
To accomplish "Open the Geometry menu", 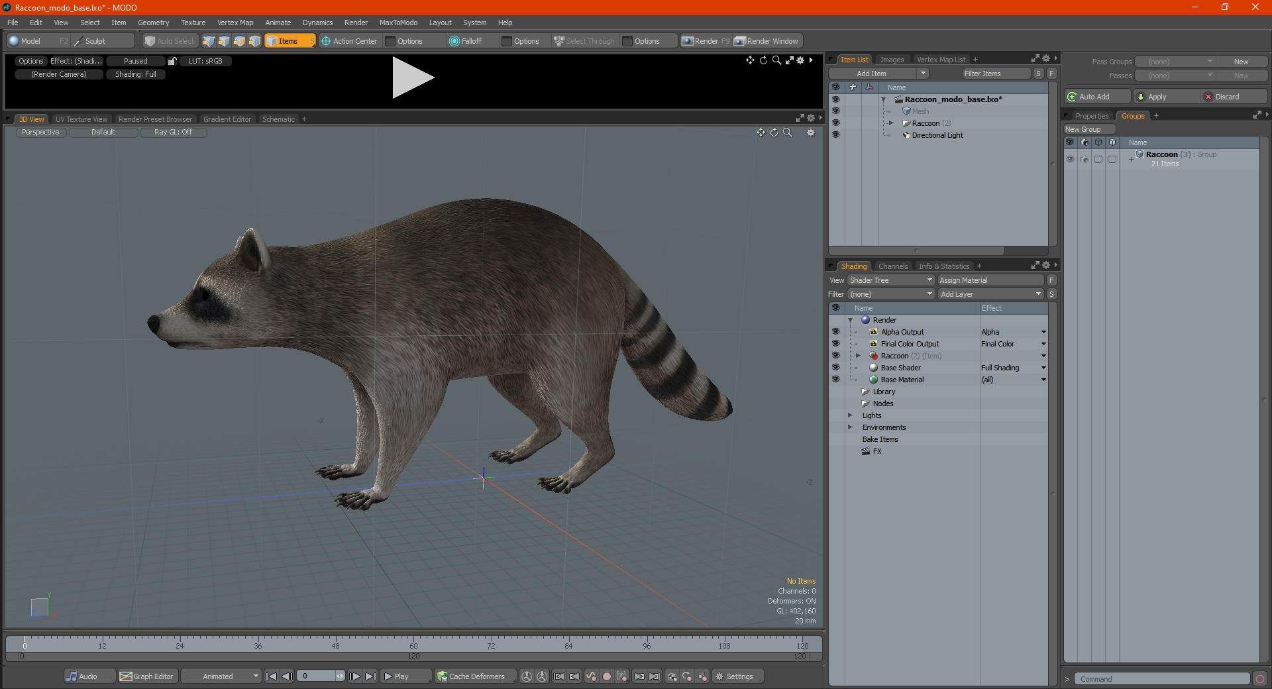I will pos(153,23).
